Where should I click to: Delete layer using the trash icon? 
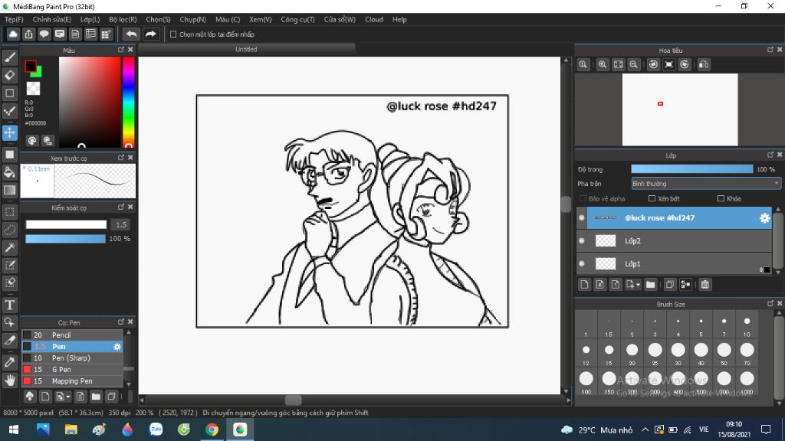pyautogui.click(x=705, y=285)
